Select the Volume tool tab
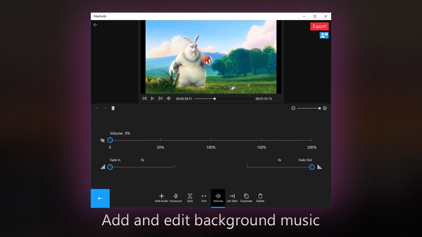The image size is (422, 237). pos(218,198)
